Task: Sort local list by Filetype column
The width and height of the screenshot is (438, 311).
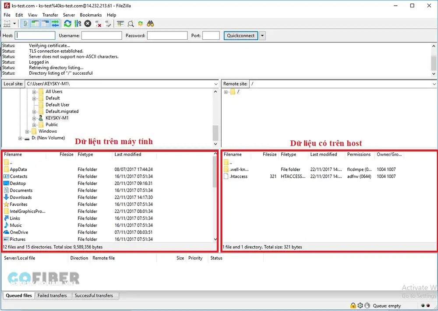Action: click(94, 154)
